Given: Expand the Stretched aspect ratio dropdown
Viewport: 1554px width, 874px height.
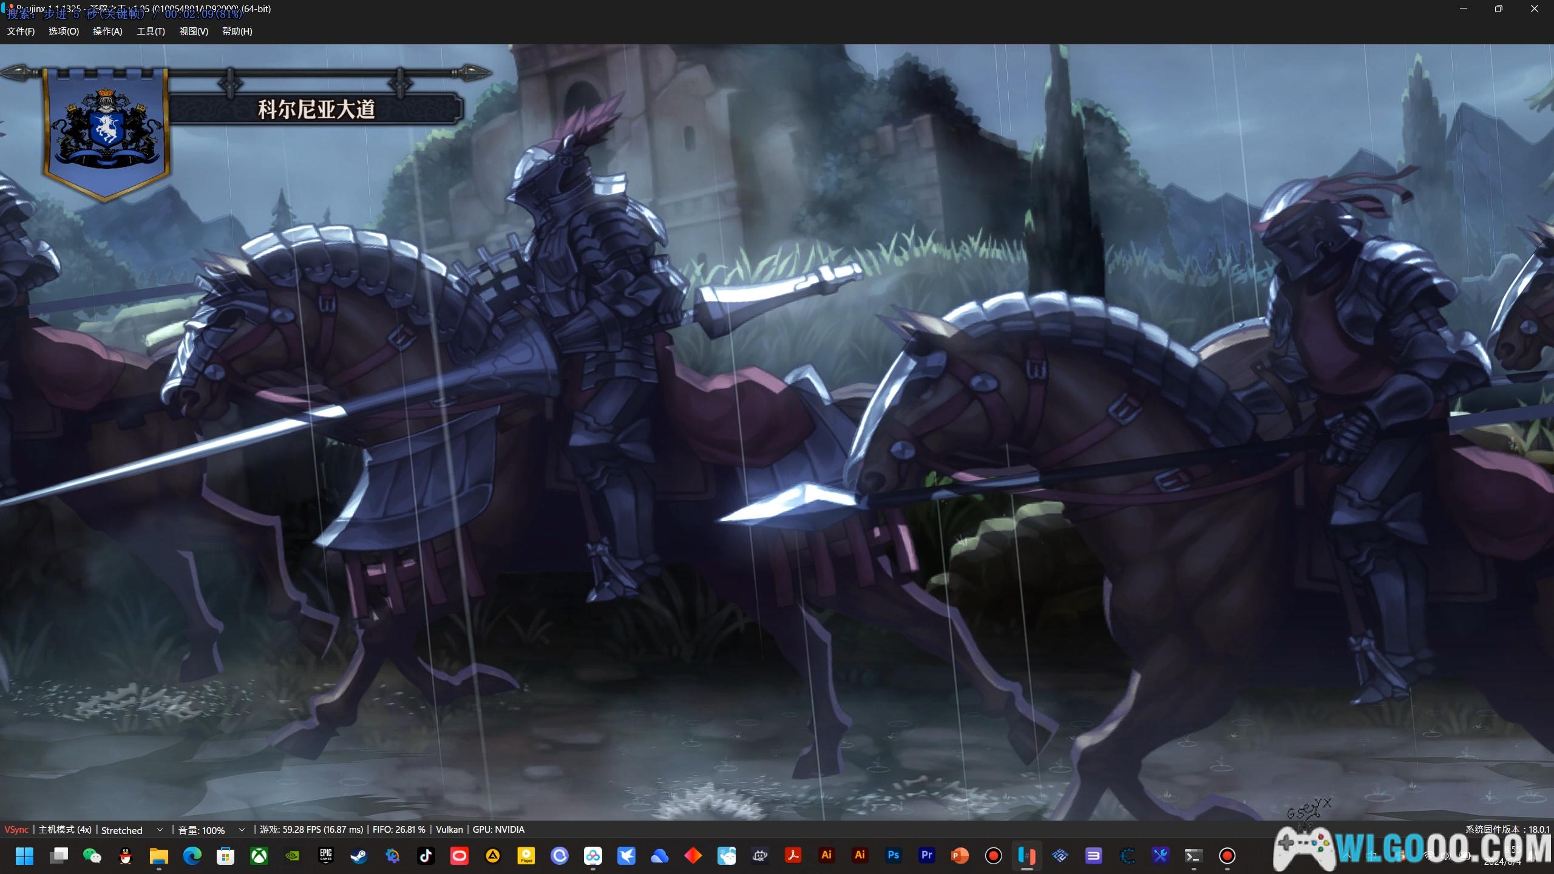Looking at the screenshot, I should [x=160, y=830].
